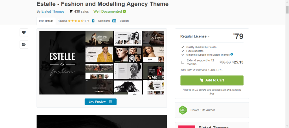Click the 'Future updates' text
The height and width of the screenshot is (128, 289).
tap(195, 51)
